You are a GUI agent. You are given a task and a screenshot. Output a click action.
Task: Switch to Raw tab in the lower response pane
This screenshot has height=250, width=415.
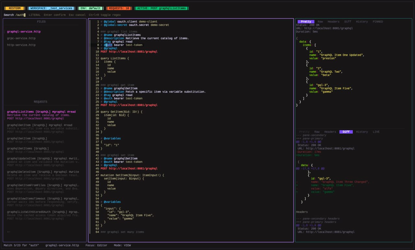[317, 132]
